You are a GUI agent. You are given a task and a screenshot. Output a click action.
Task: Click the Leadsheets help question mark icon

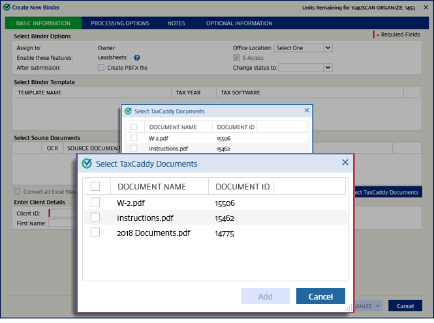pos(137,58)
